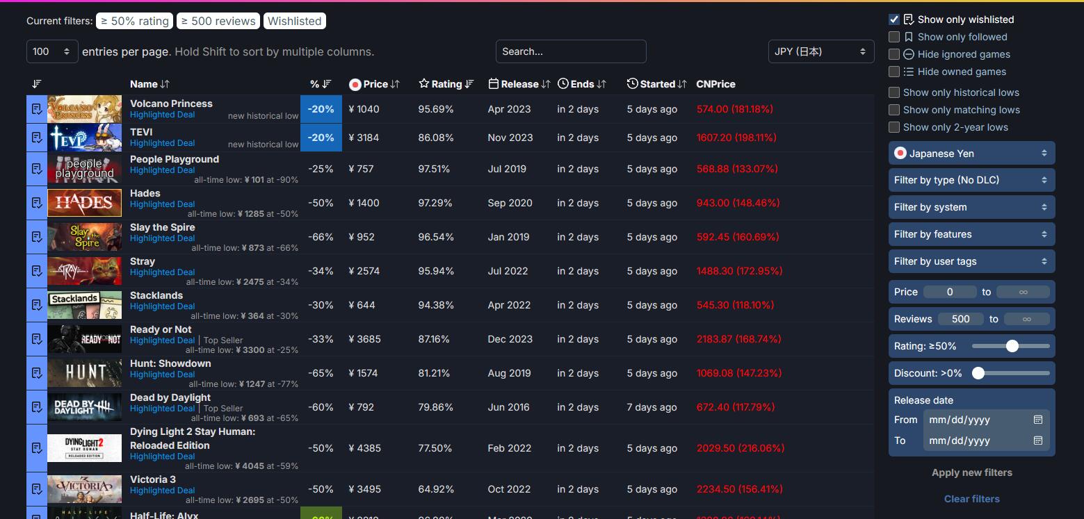Sort by discount percent column header

click(321, 84)
